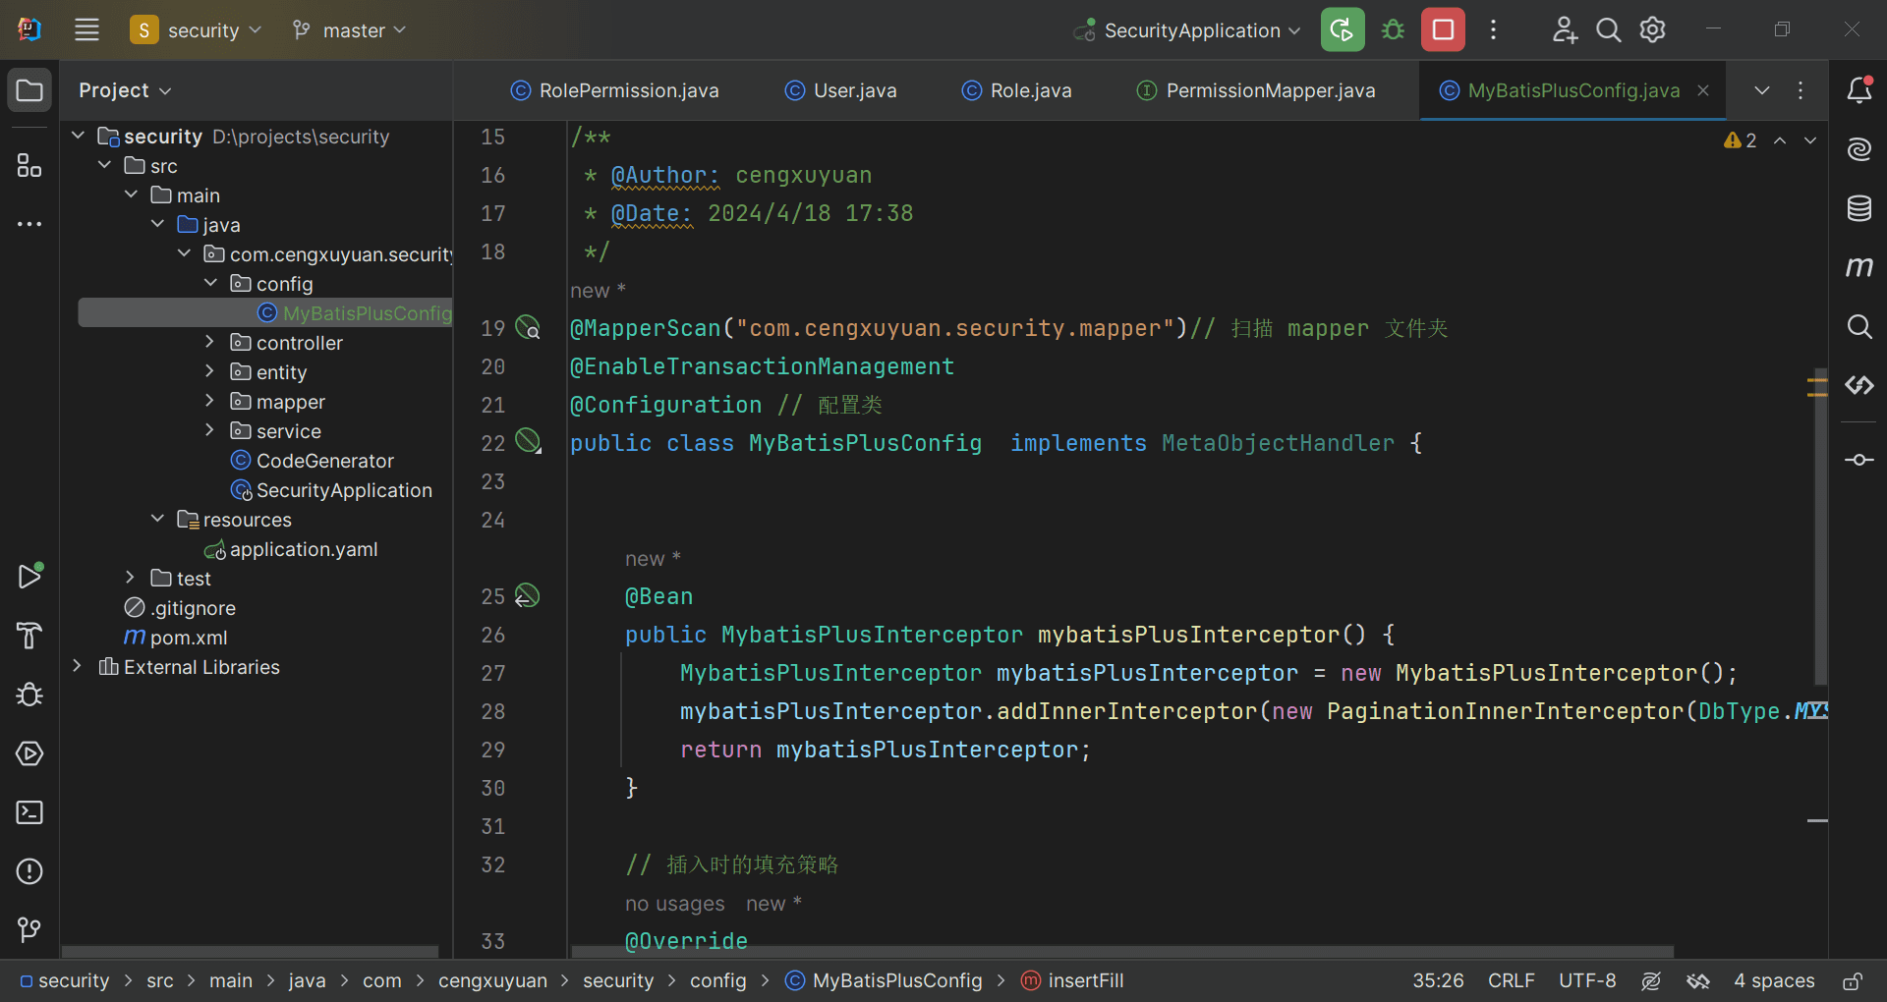The width and height of the screenshot is (1887, 1002).
Task: Open right sidebar search tool window
Action: [1858, 326]
